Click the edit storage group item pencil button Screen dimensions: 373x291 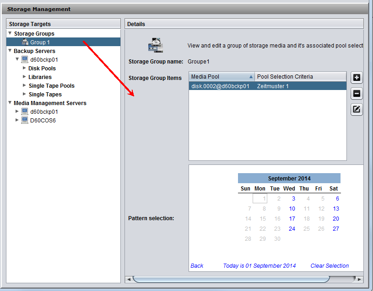(x=357, y=110)
